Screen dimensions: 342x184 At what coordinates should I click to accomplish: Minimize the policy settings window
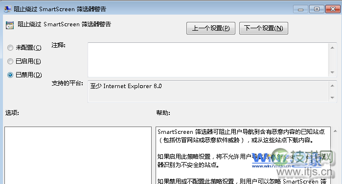coord(301,9)
